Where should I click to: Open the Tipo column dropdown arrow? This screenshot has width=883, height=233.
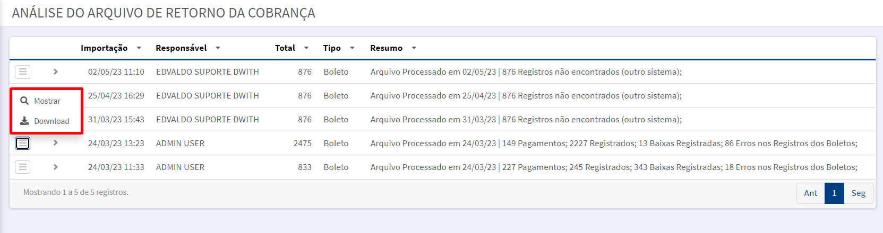point(352,48)
